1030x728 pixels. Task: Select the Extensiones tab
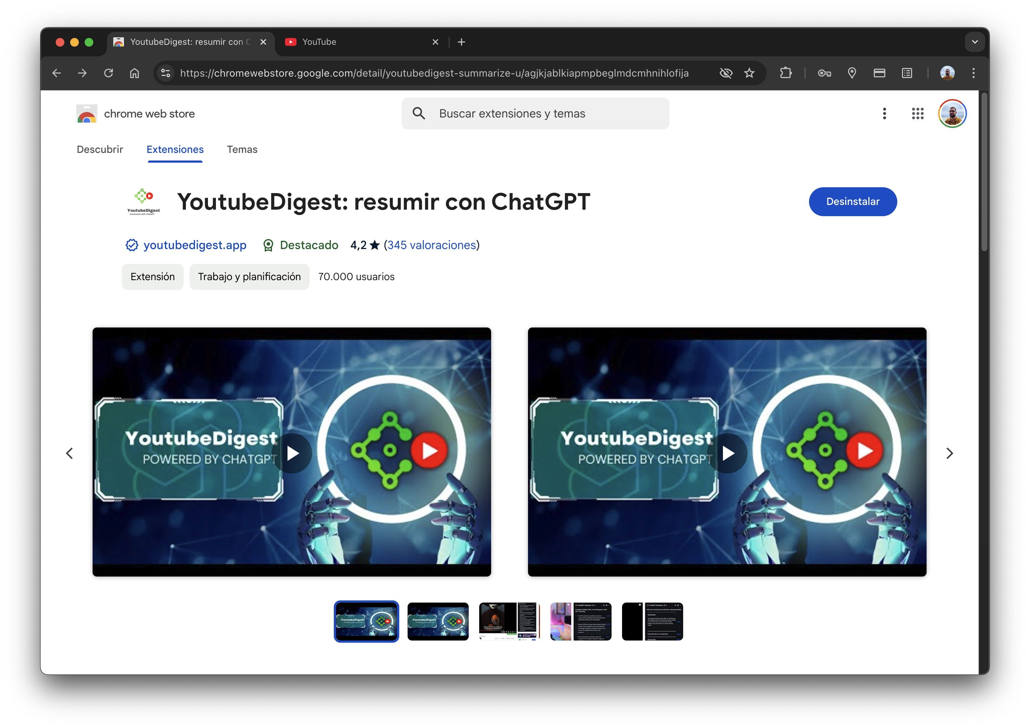tap(175, 149)
